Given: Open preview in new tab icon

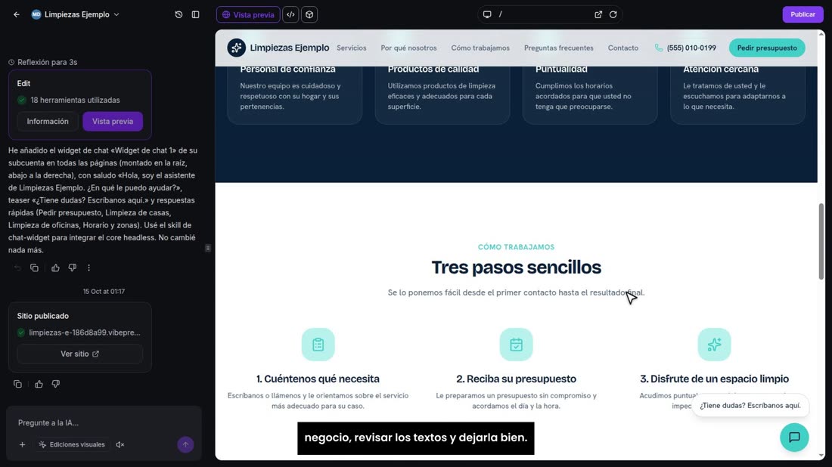Looking at the screenshot, I should tap(598, 14).
